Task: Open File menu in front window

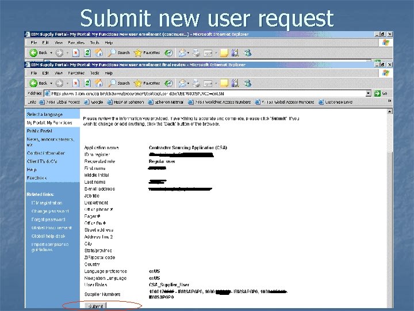Action: (34, 73)
